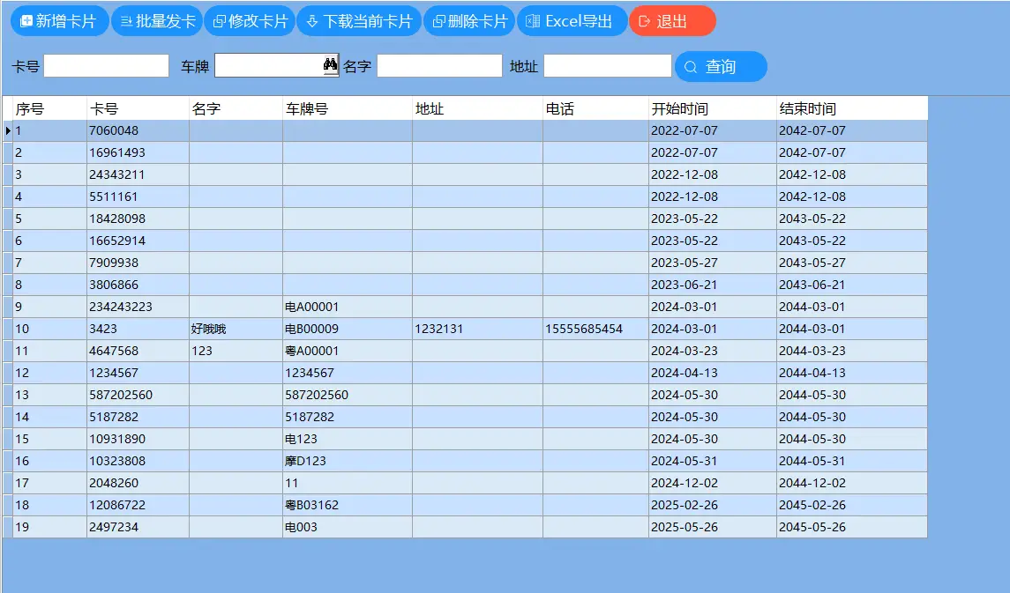Click the 新增卡片 add card icon
The height and width of the screenshot is (593, 1010).
(28, 20)
